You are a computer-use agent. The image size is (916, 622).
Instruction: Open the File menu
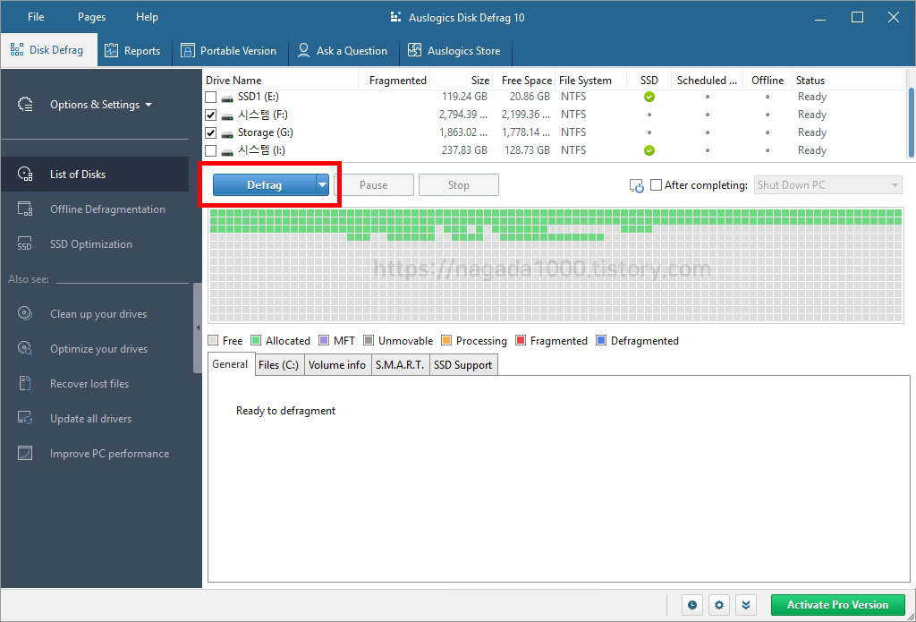point(36,17)
